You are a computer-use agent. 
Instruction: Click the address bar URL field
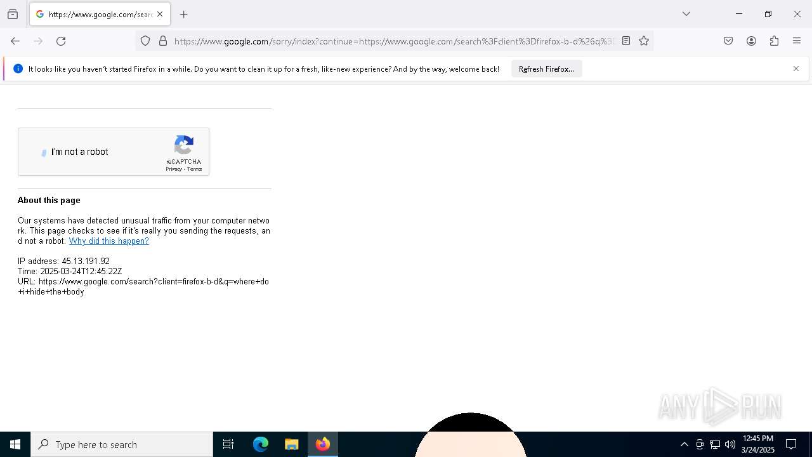pos(393,41)
